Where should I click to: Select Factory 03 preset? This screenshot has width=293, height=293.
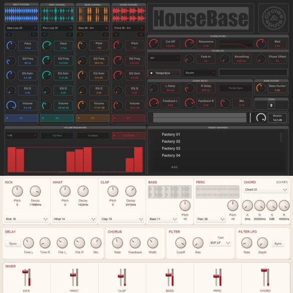(x=171, y=148)
